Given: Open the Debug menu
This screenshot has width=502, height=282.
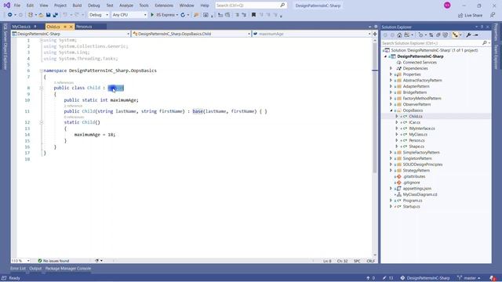Looking at the screenshot, I should tap(94, 5).
